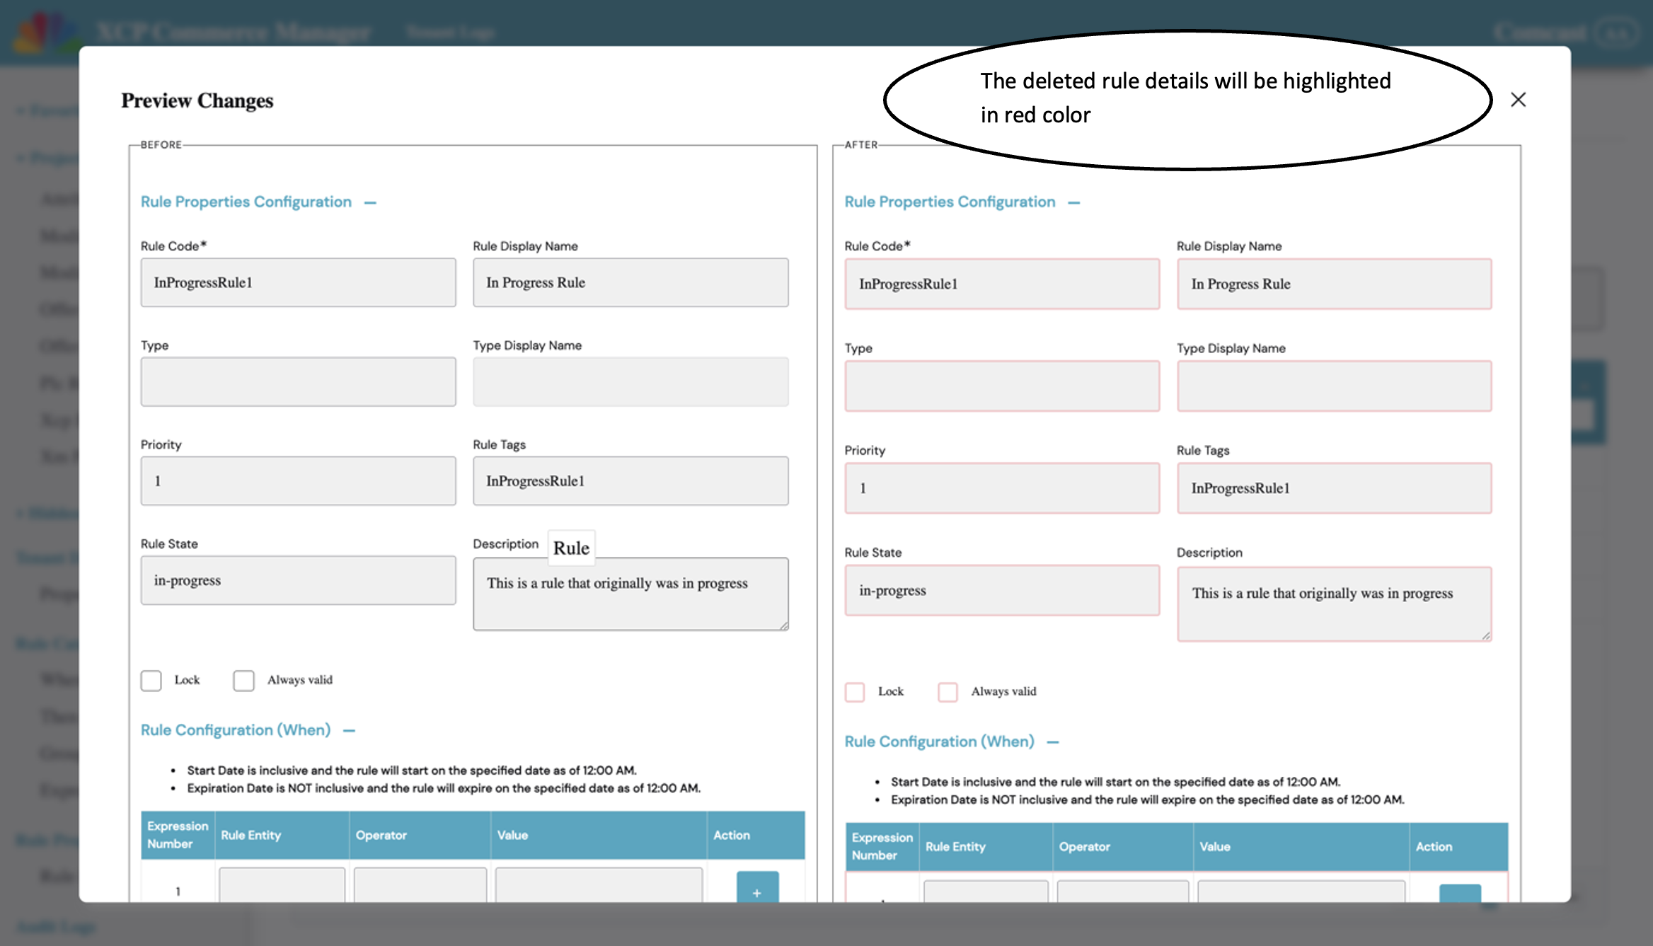Click Type Display Name field in AFTER panel
Screen dimensions: 1653x946
1335,386
